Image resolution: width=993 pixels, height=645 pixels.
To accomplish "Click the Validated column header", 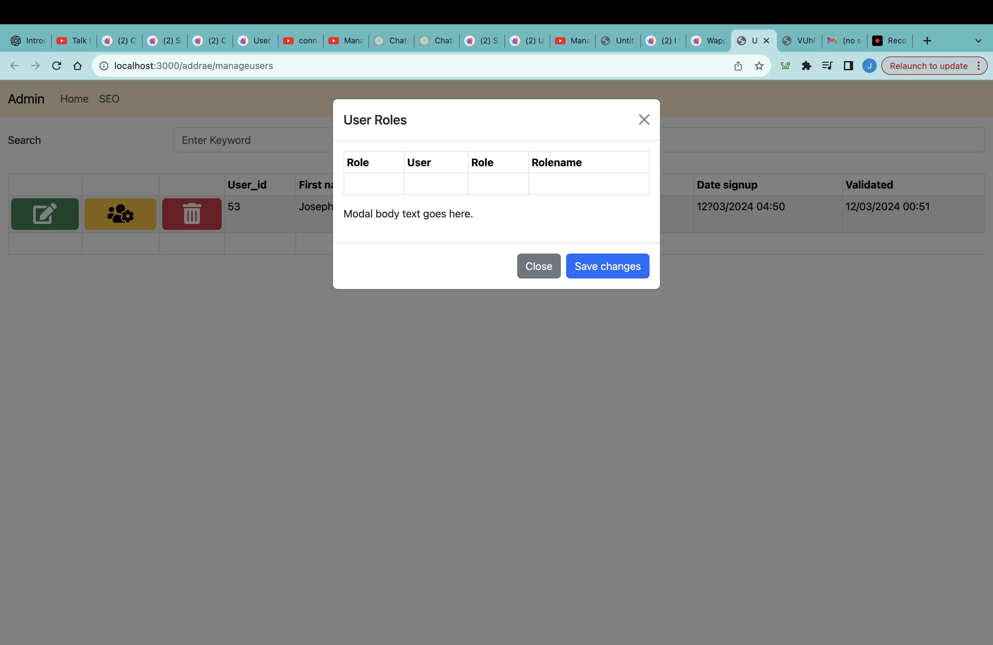I will [913, 185].
